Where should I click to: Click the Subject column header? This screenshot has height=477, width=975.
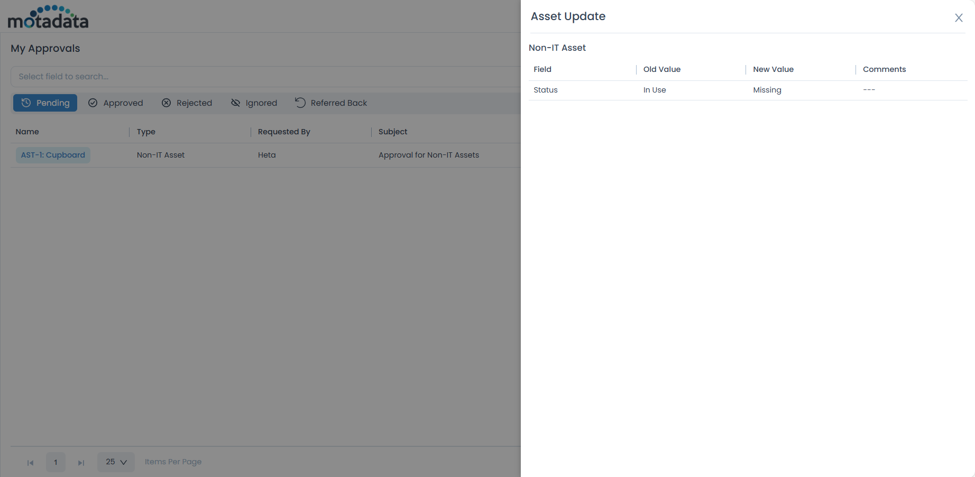click(393, 132)
